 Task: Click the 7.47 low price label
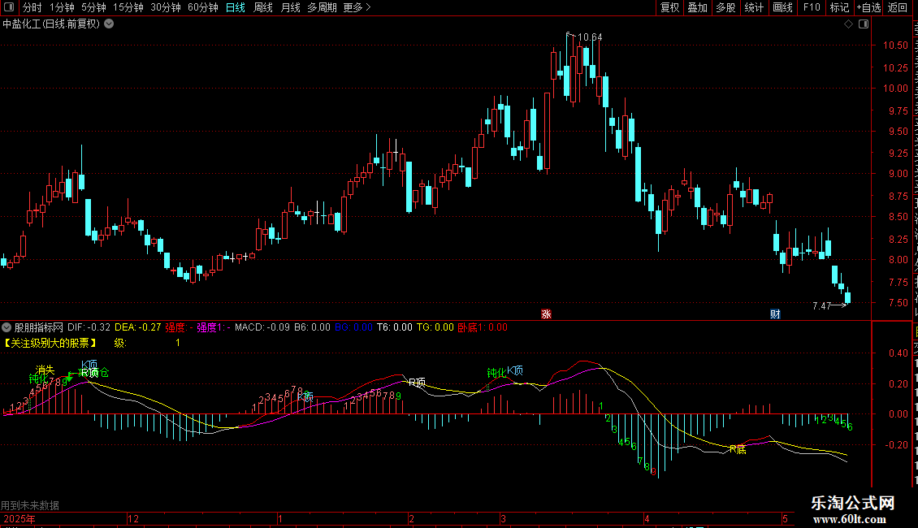(822, 306)
